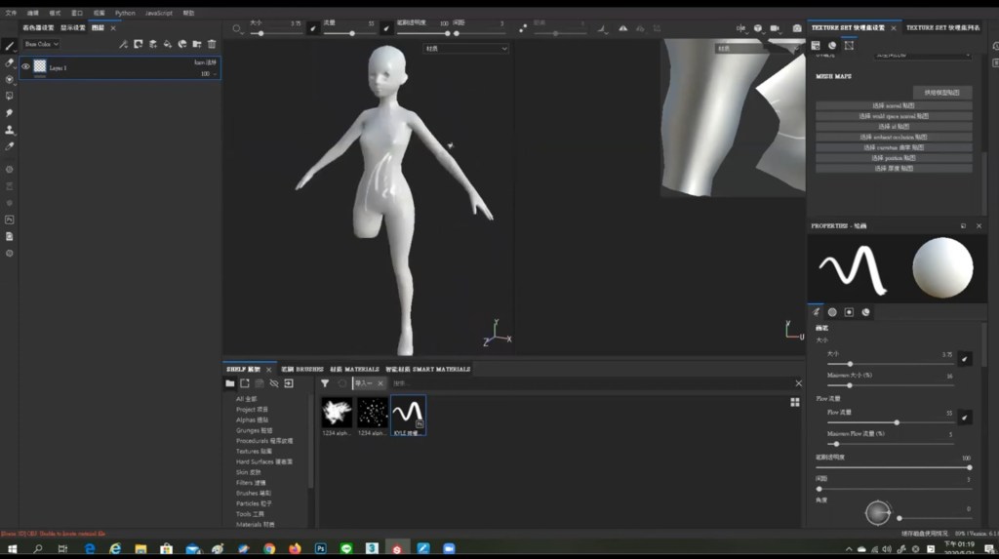
Task: Switch to the Smart Materials shelf tab
Action: pyautogui.click(x=427, y=370)
